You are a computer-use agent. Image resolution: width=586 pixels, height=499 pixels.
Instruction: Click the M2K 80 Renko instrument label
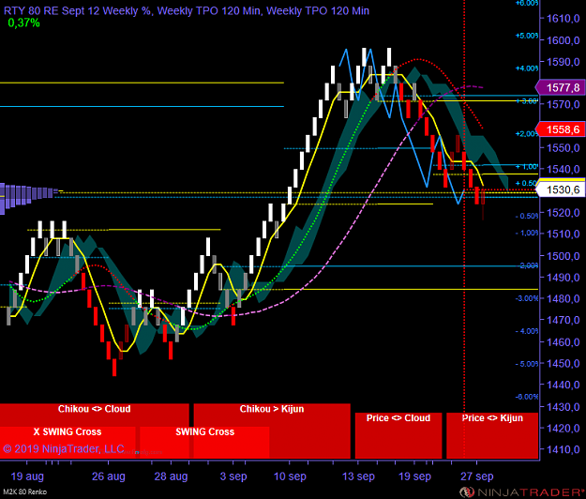(24, 491)
